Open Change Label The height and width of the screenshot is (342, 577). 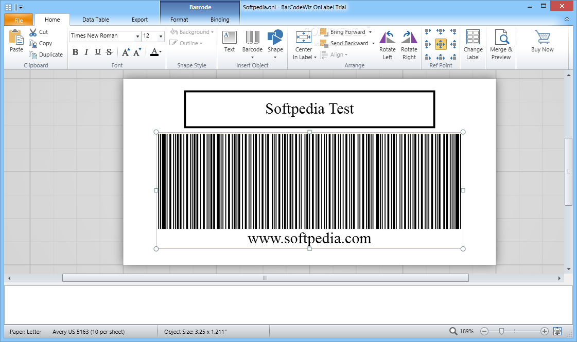point(473,45)
